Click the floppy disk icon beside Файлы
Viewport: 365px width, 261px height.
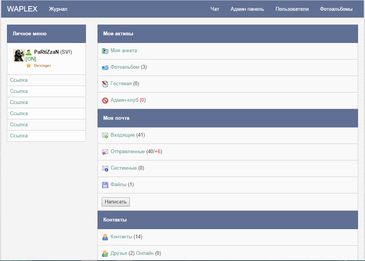click(x=105, y=185)
